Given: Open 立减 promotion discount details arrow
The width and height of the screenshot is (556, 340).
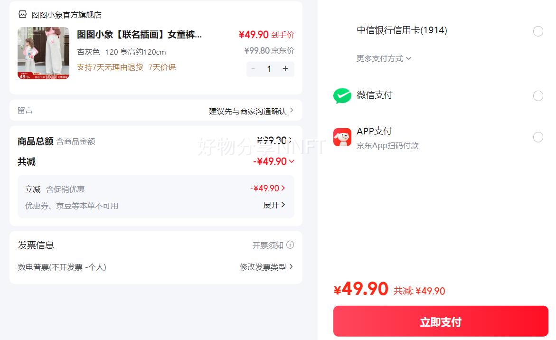Looking at the screenshot, I should [x=283, y=189].
